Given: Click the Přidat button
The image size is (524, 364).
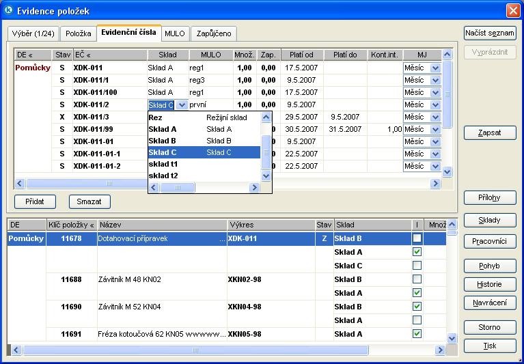Looking at the screenshot, I should click(35, 201).
